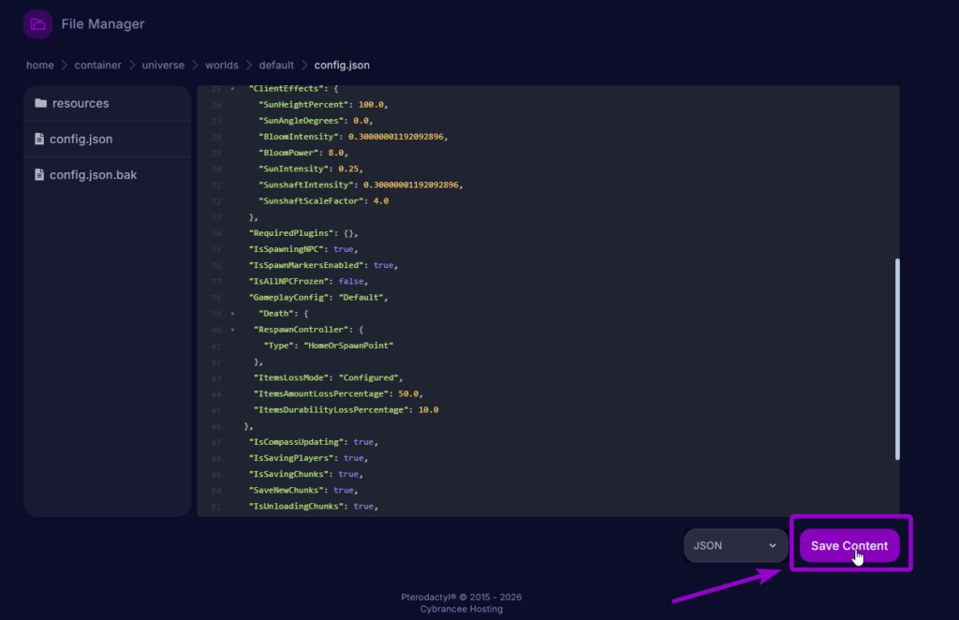Go to home in the breadcrumb
Image resolution: width=959 pixels, height=620 pixels.
coord(40,66)
